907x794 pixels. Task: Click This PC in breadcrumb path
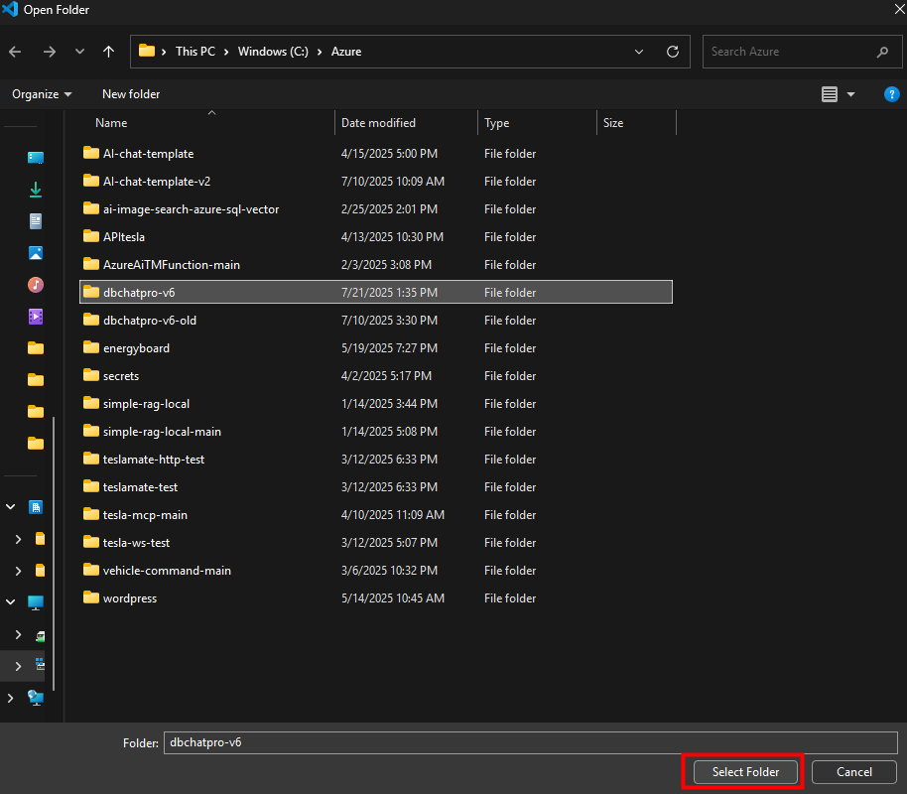(x=195, y=52)
